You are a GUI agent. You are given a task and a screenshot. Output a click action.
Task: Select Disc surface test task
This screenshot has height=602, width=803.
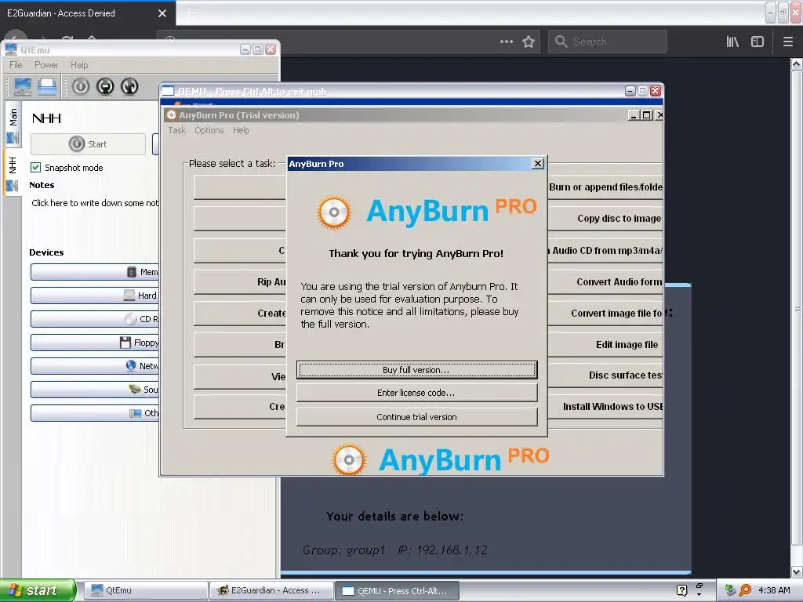point(605,375)
